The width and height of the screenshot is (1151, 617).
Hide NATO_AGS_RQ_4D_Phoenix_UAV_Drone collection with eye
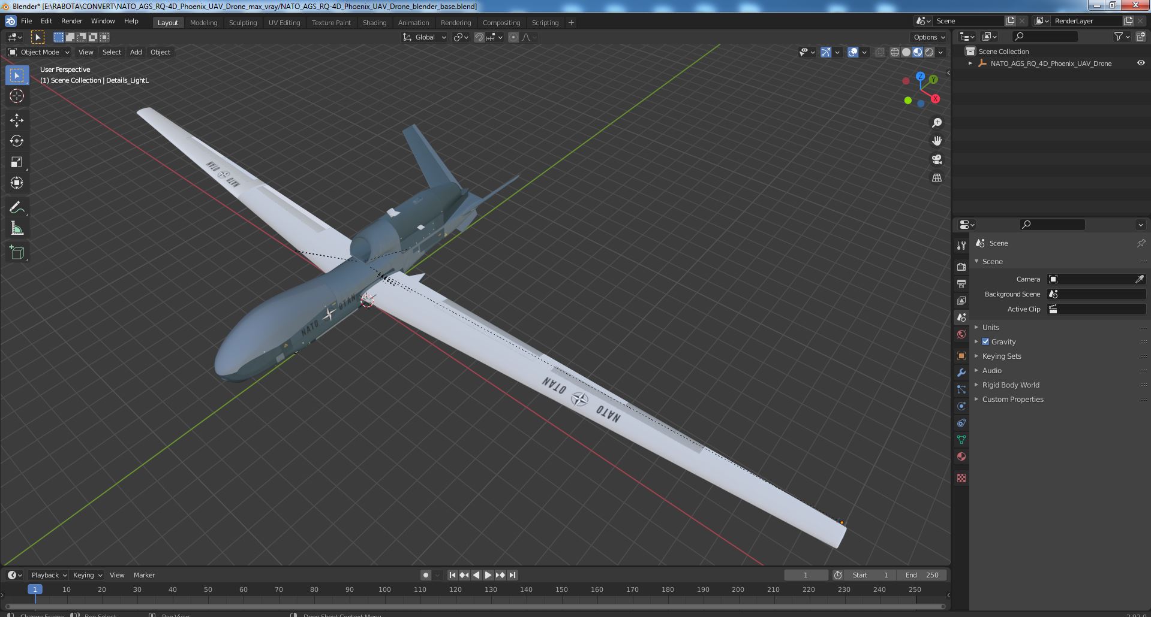[1141, 63]
